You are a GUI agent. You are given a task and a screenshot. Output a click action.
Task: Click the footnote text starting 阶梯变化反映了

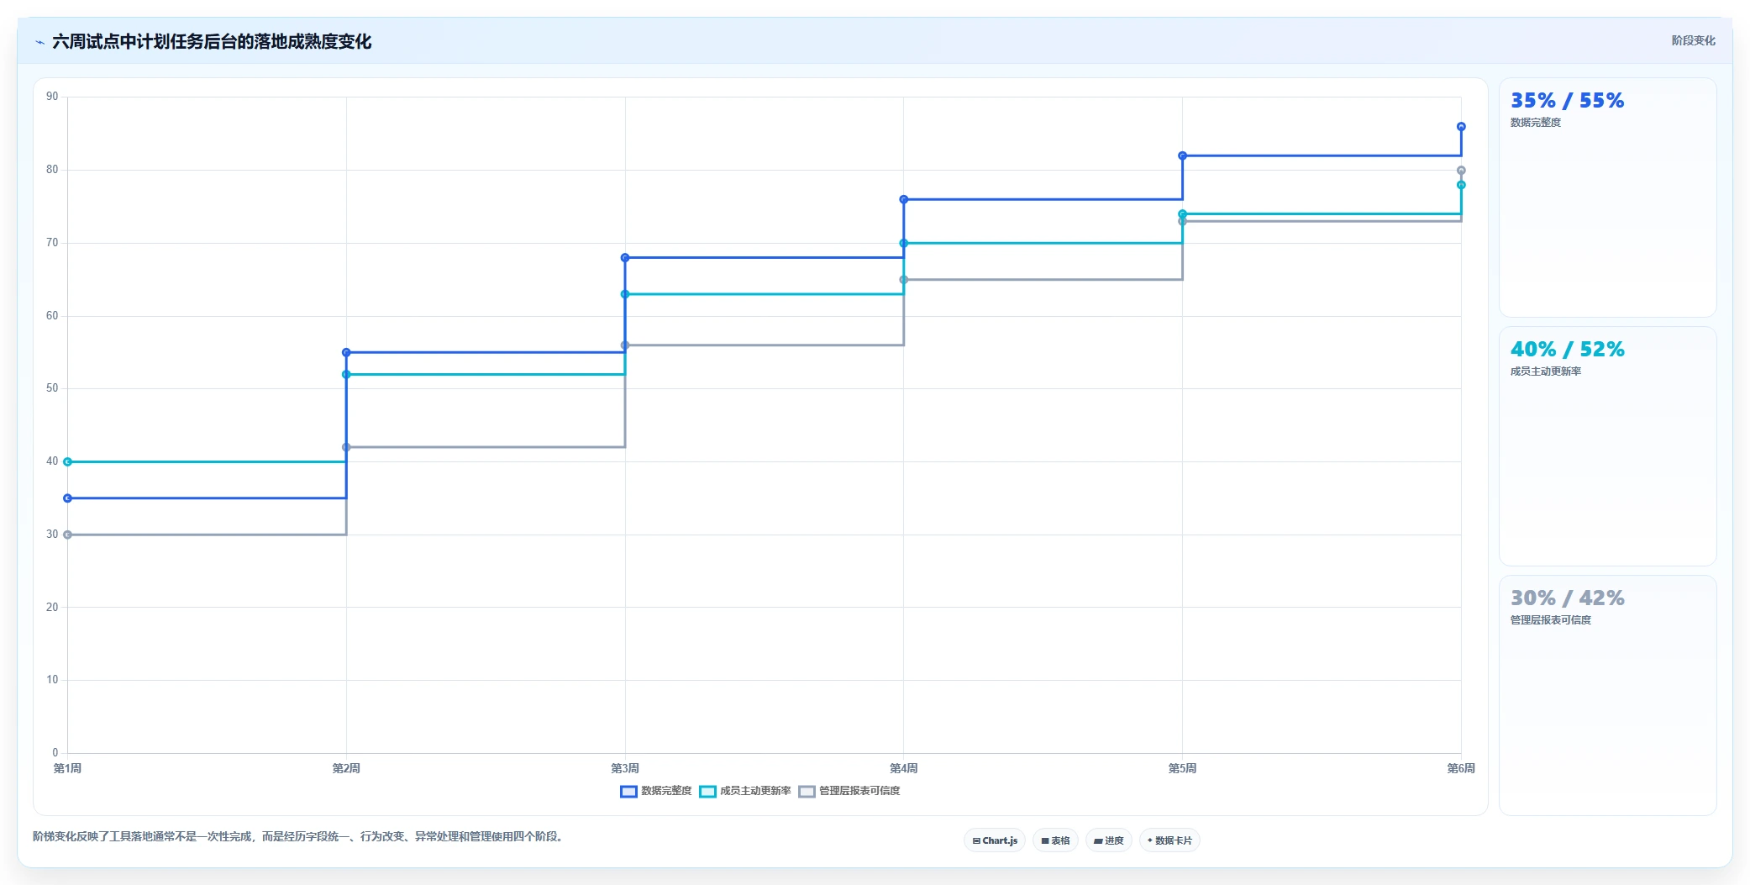pos(299,837)
